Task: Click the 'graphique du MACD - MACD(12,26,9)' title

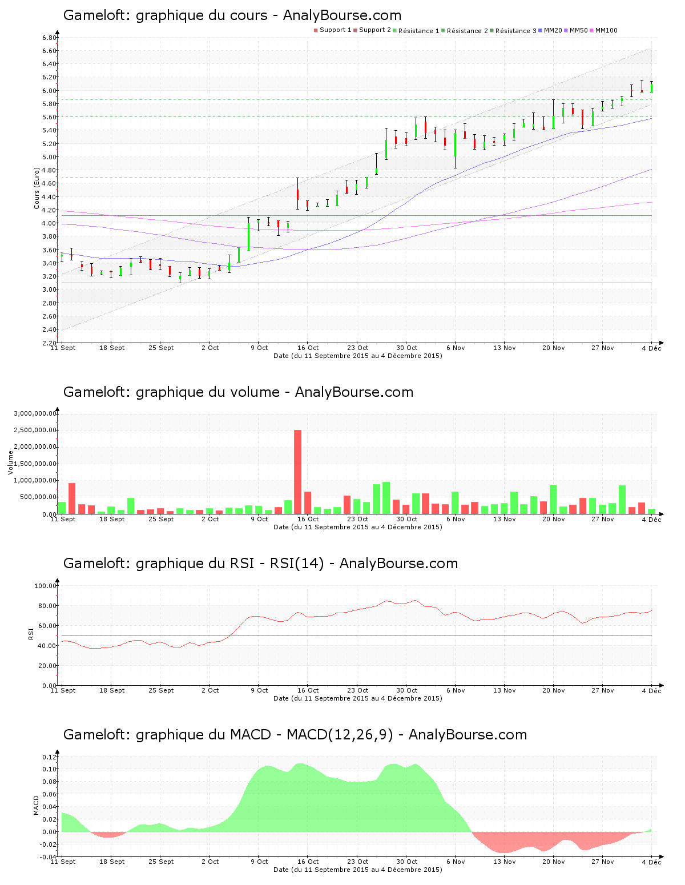Action: click(295, 735)
